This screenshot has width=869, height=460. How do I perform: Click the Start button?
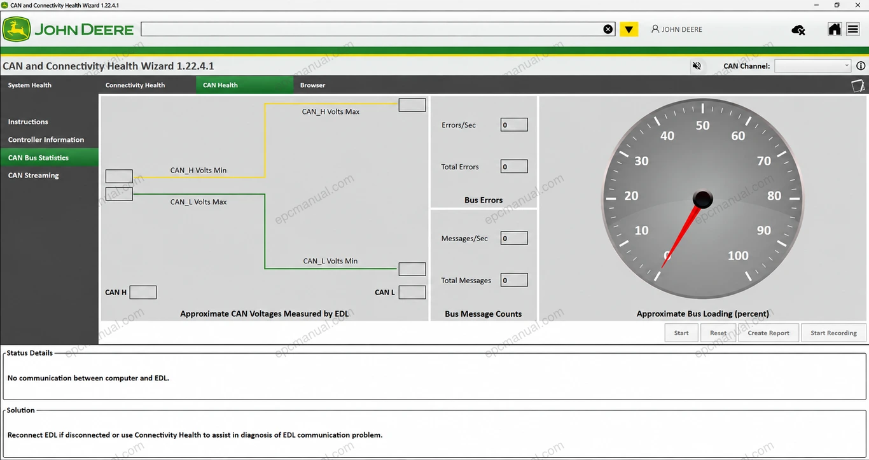(681, 333)
